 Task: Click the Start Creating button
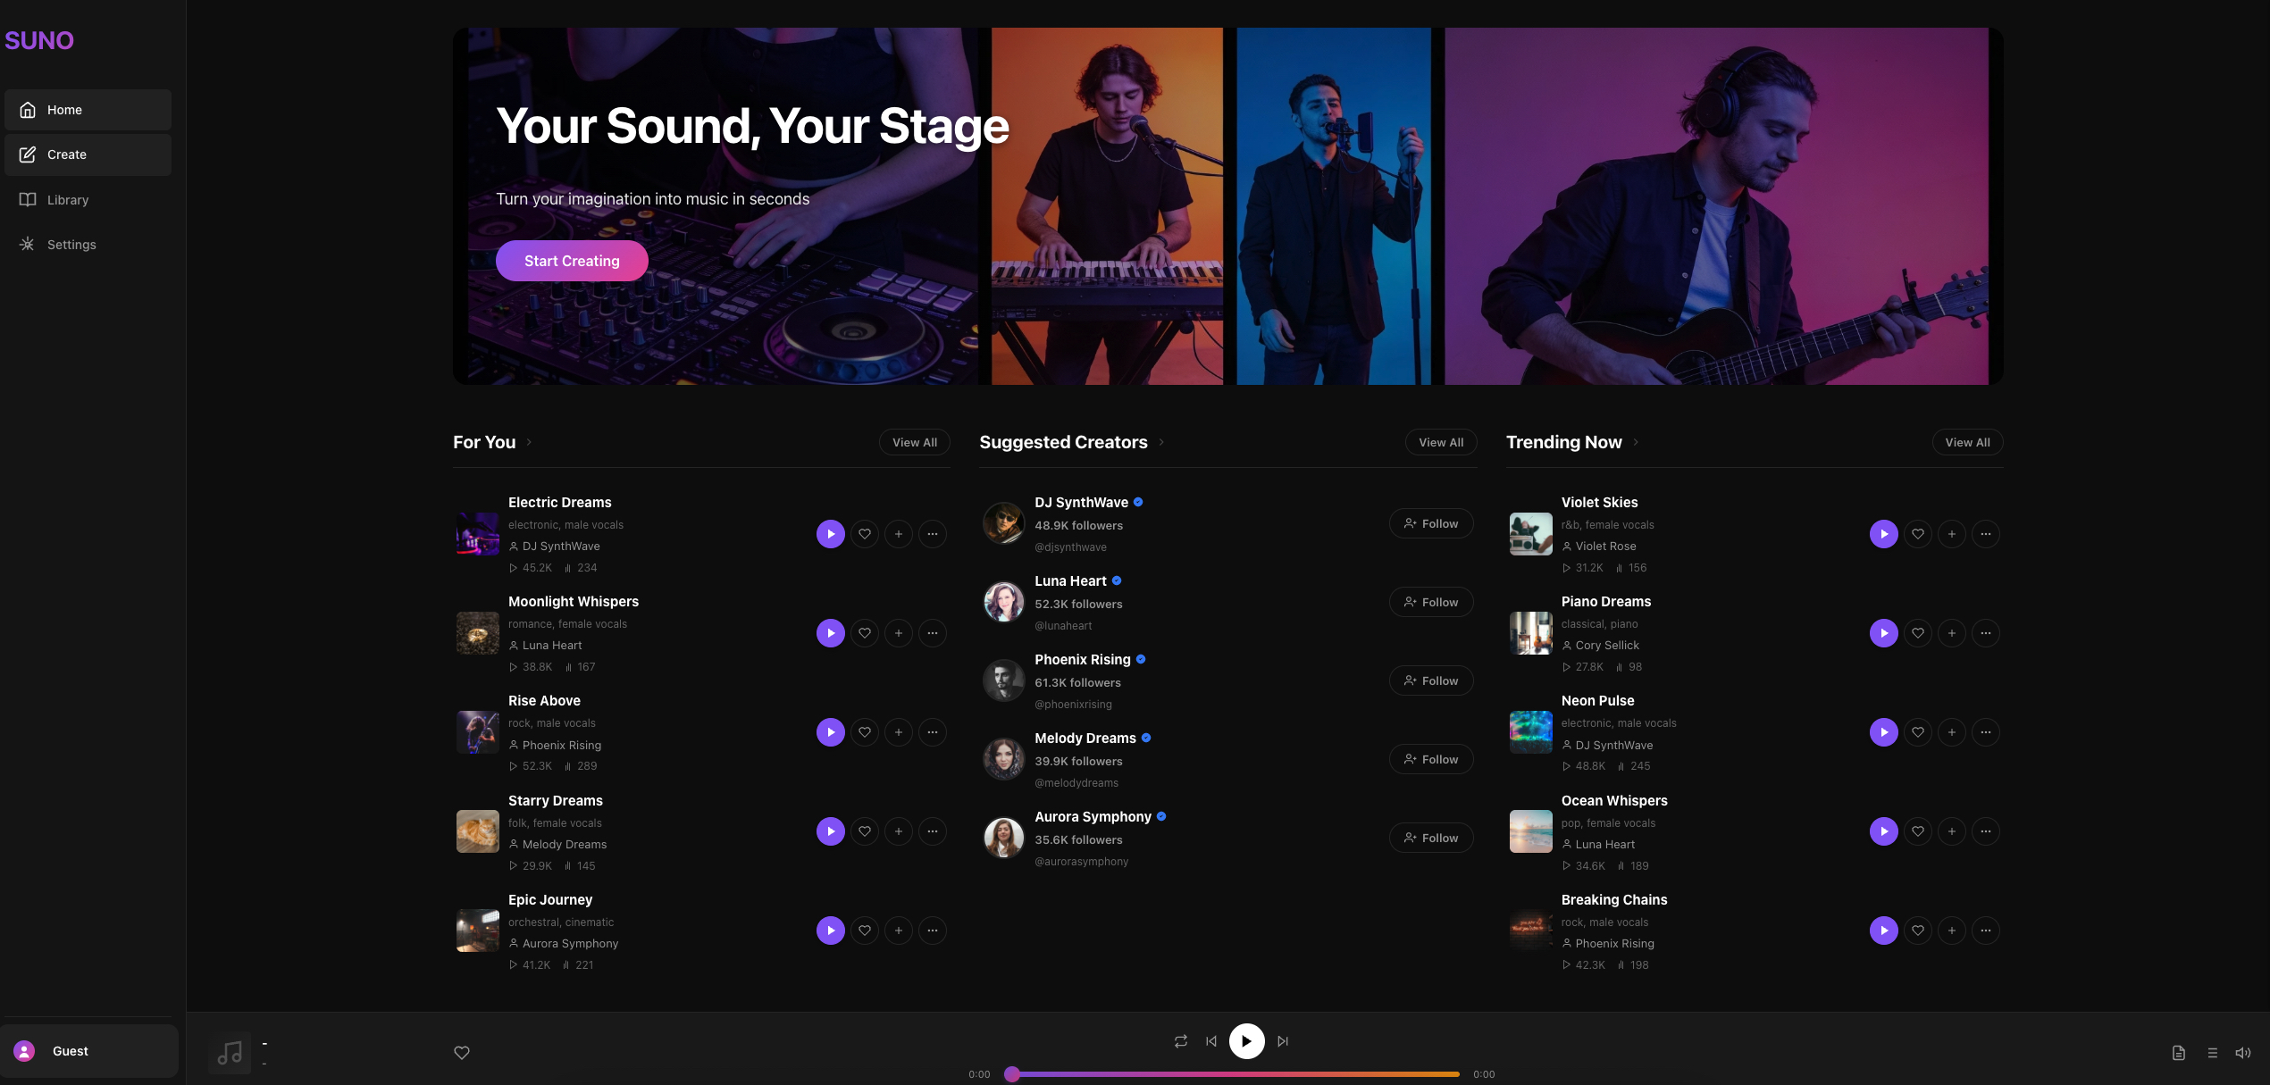(572, 261)
